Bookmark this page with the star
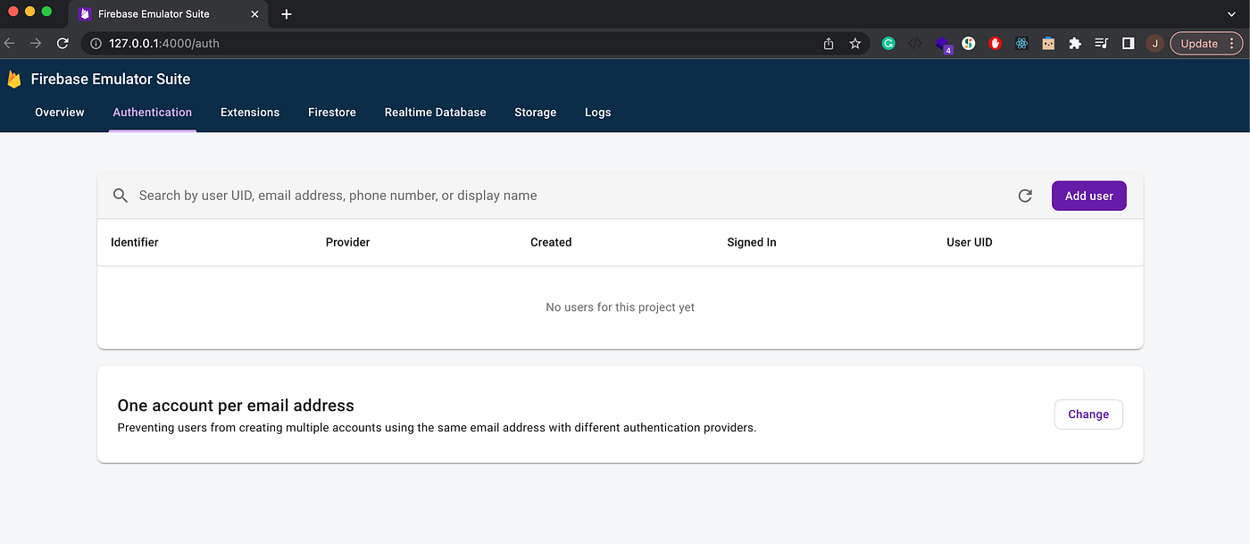The width and height of the screenshot is (1250, 544). [855, 43]
